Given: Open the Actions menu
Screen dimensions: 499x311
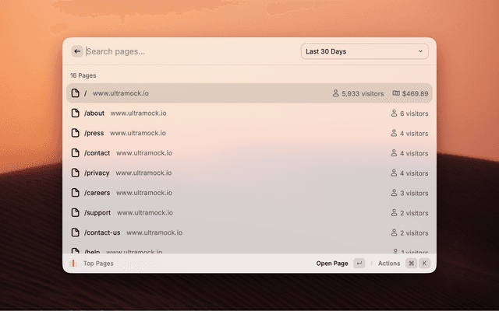Looking at the screenshot, I should coord(389,264).
